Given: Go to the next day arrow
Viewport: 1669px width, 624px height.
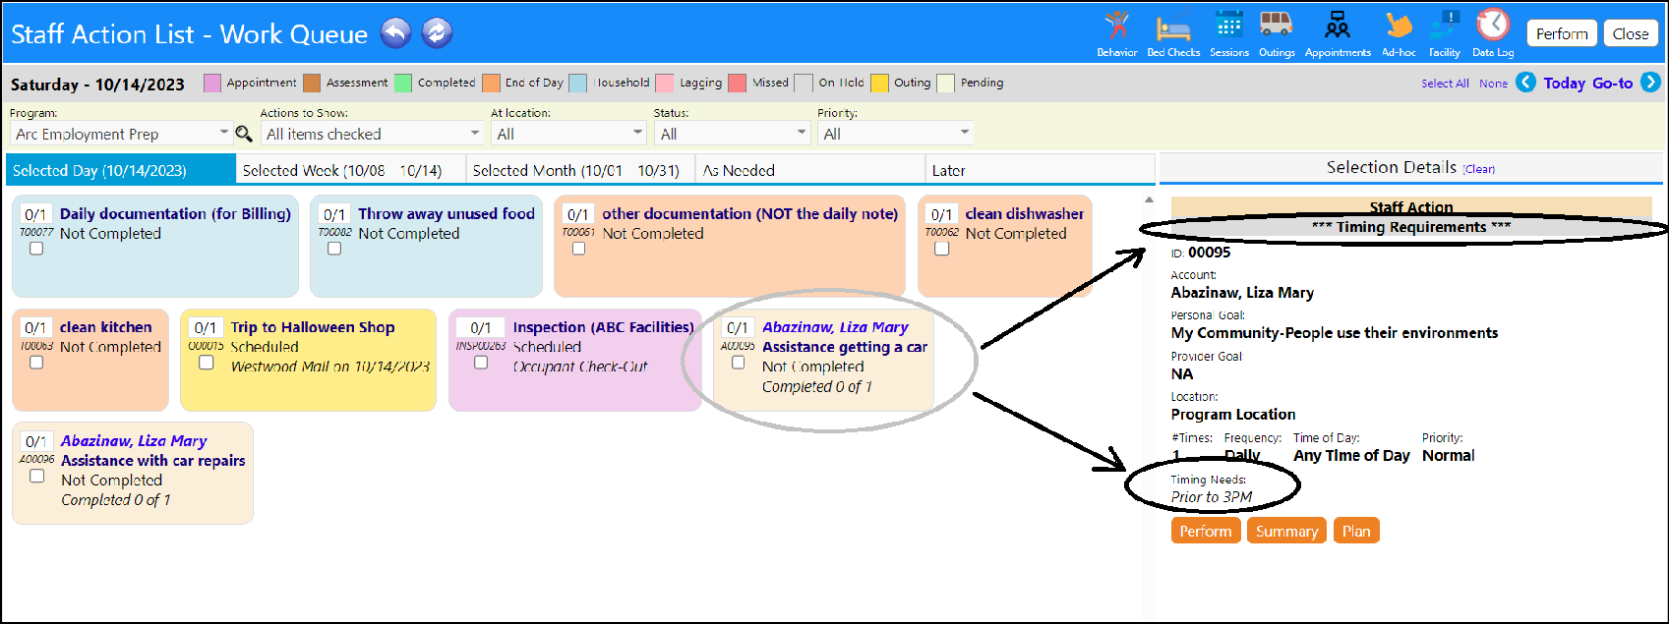Looking at the screenshot, I should (1651, 83).
